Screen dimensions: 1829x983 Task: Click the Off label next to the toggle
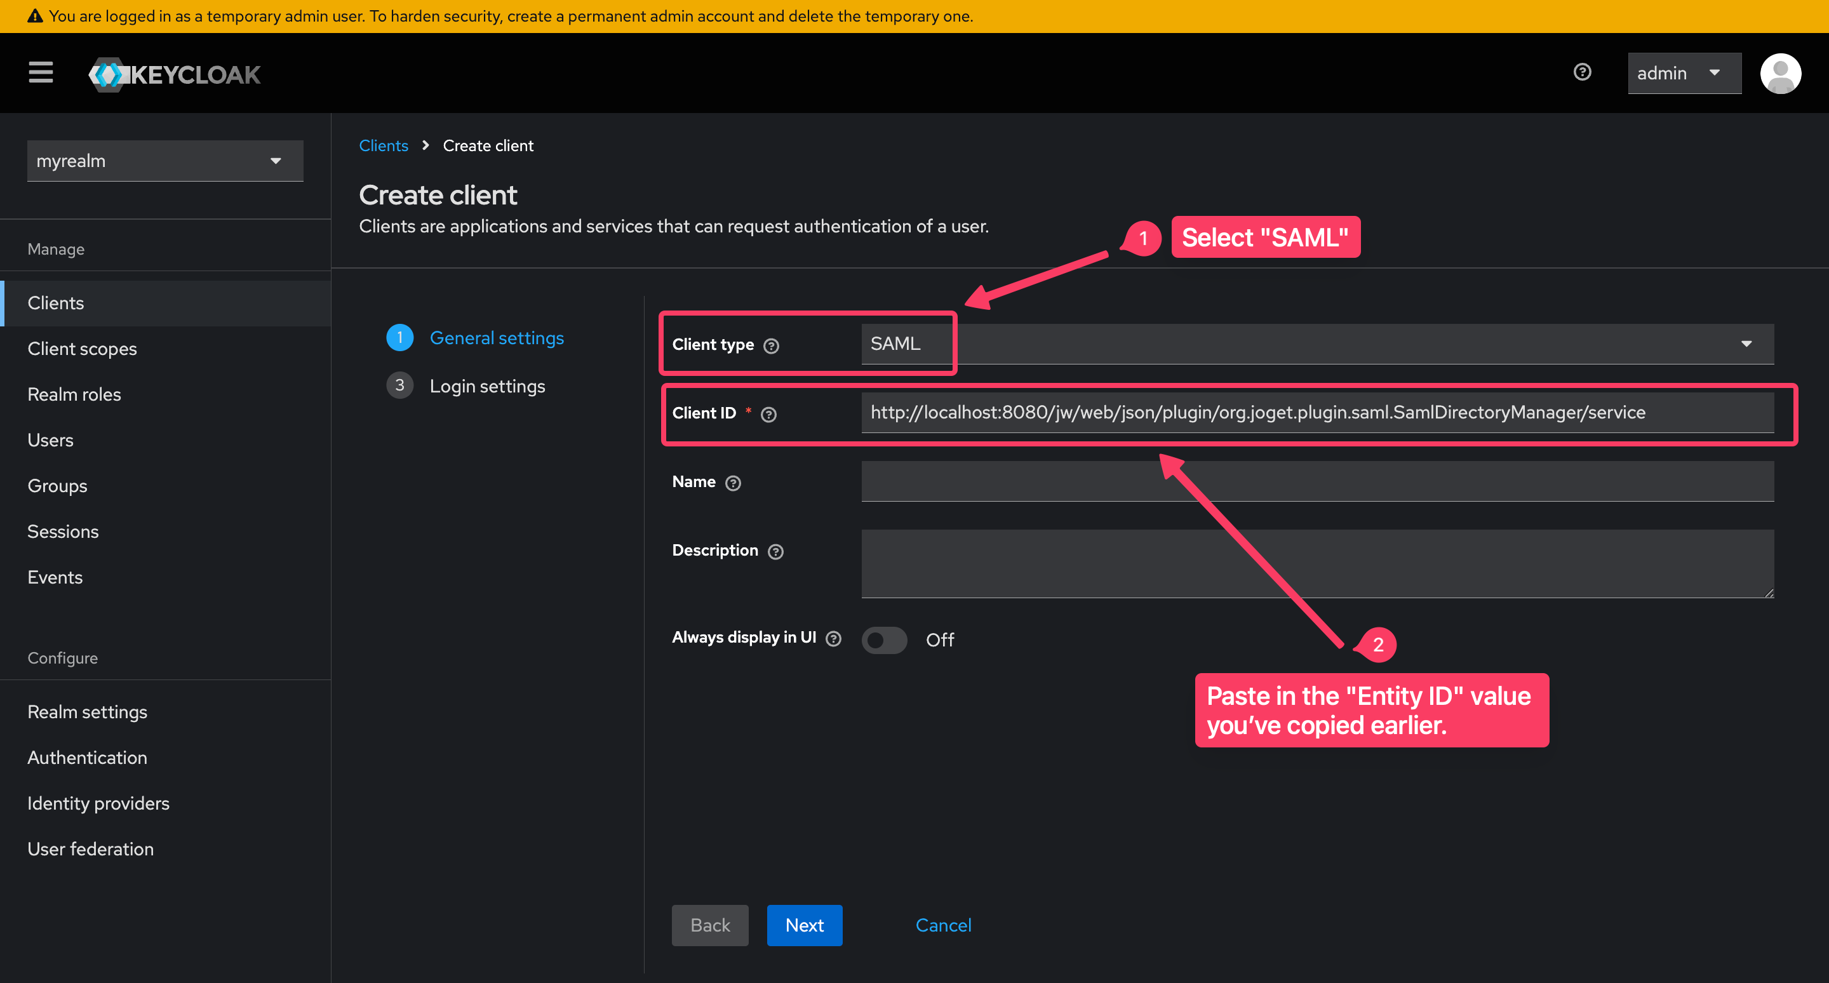939,639
